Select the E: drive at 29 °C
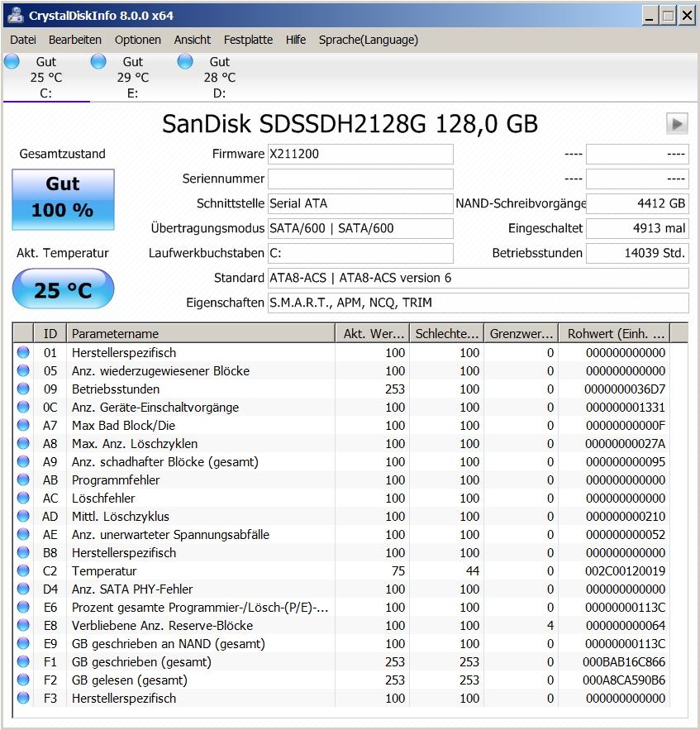Screen dimensions: 700x730 133,77
